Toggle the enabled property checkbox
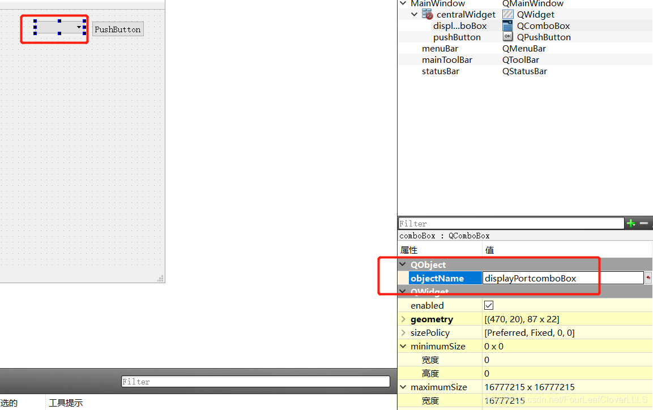Viewport: 653px width, 410px height. coord(489,306)
